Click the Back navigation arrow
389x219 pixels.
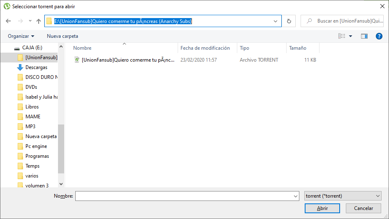[x=9, y=21]
